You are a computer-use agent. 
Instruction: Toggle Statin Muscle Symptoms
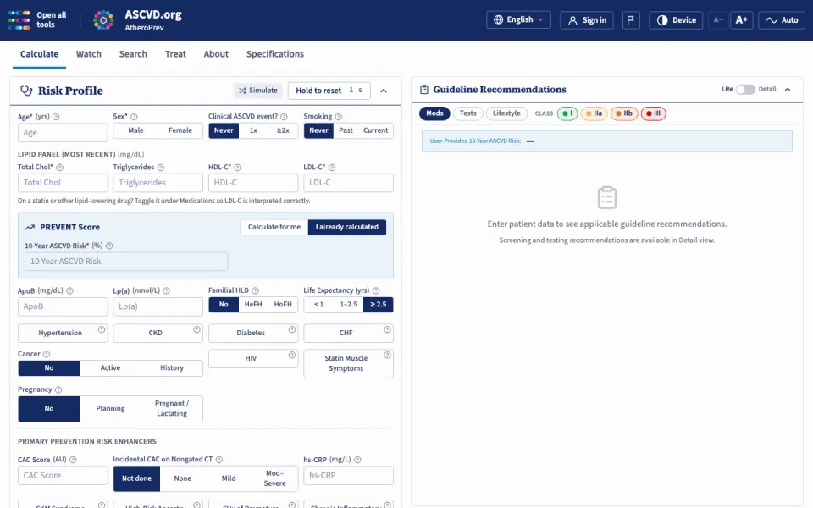[x=348, y=363]
